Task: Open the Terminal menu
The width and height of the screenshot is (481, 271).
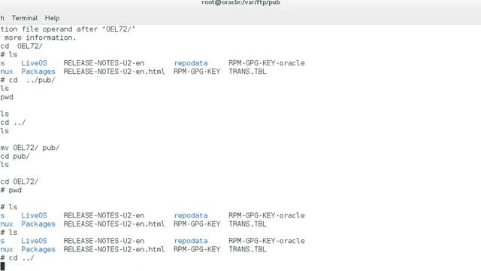Action: tap(25, 18)
